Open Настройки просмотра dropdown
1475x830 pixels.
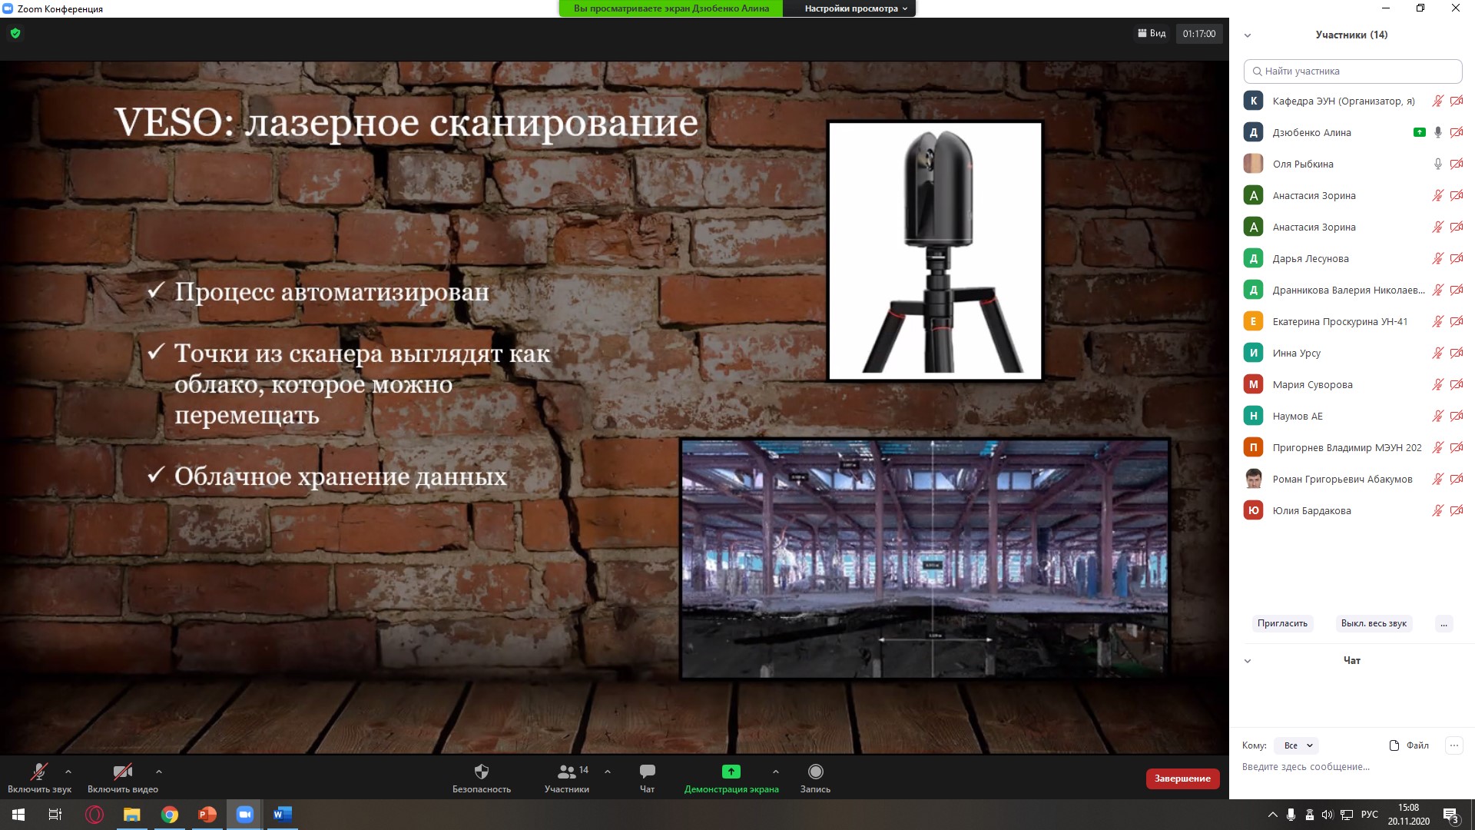coord(856,8)
